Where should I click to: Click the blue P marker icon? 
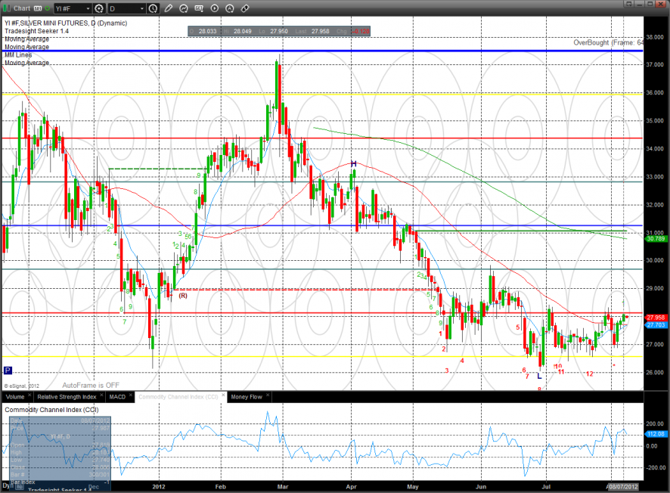(8, 371)
